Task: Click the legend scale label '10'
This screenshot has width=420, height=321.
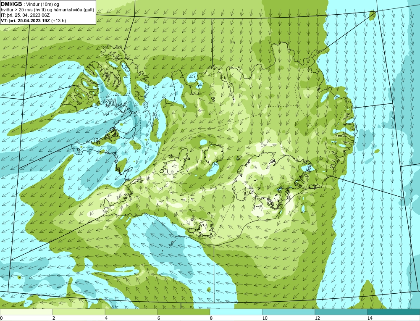Action: (265, 318)
